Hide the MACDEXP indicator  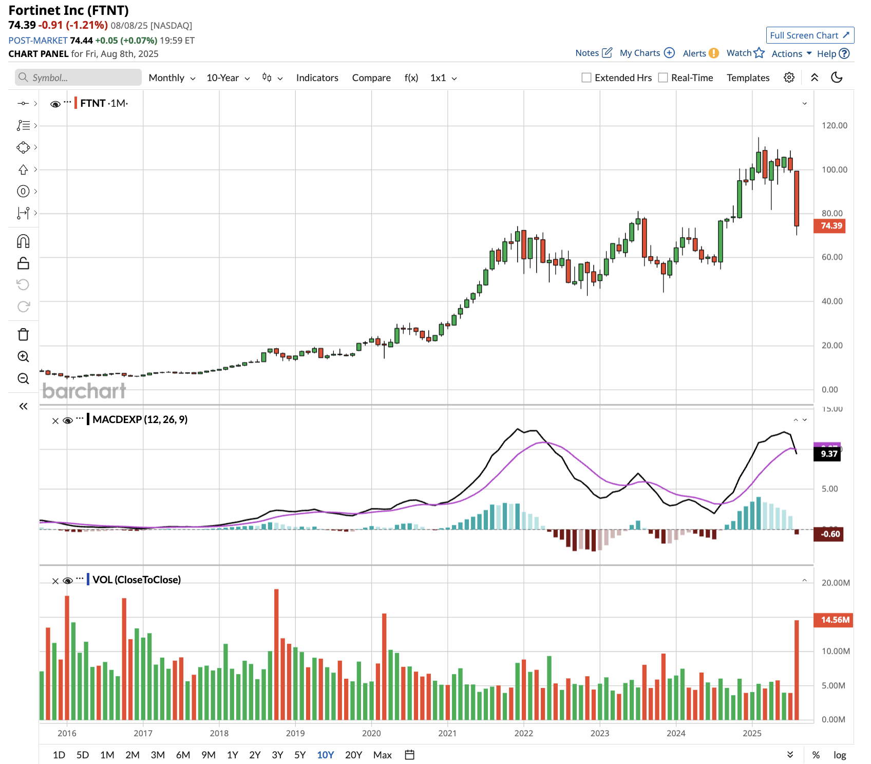tap(68, 421)
